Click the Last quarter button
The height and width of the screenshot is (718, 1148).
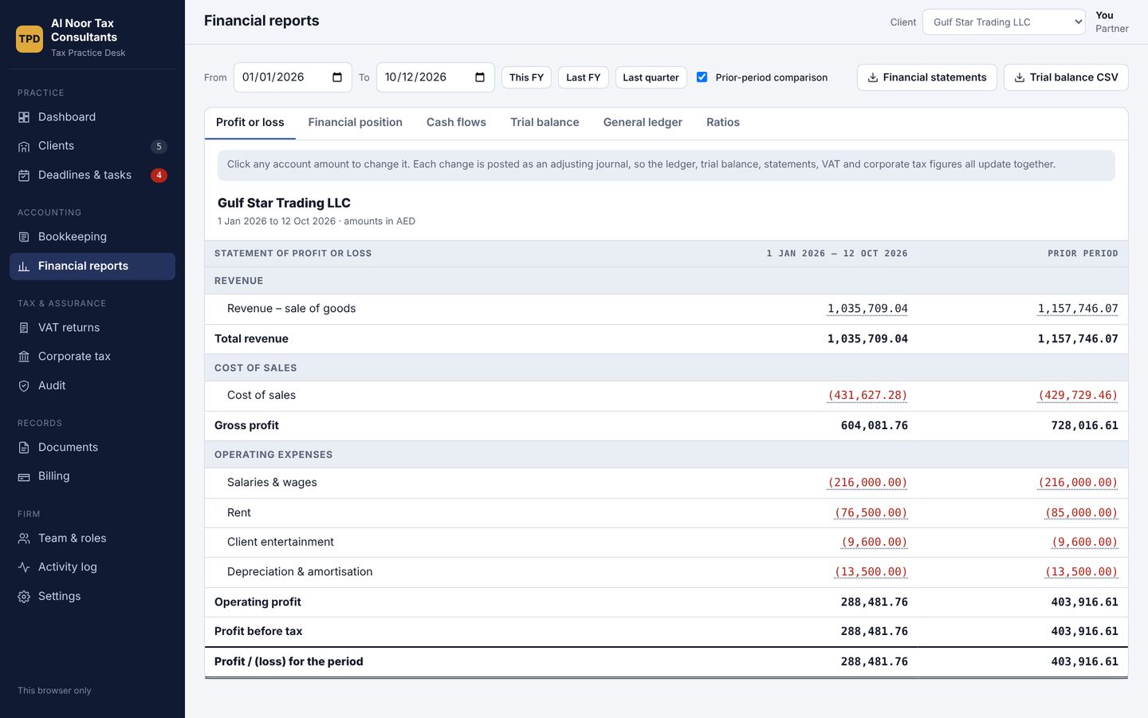coord(651,77)
